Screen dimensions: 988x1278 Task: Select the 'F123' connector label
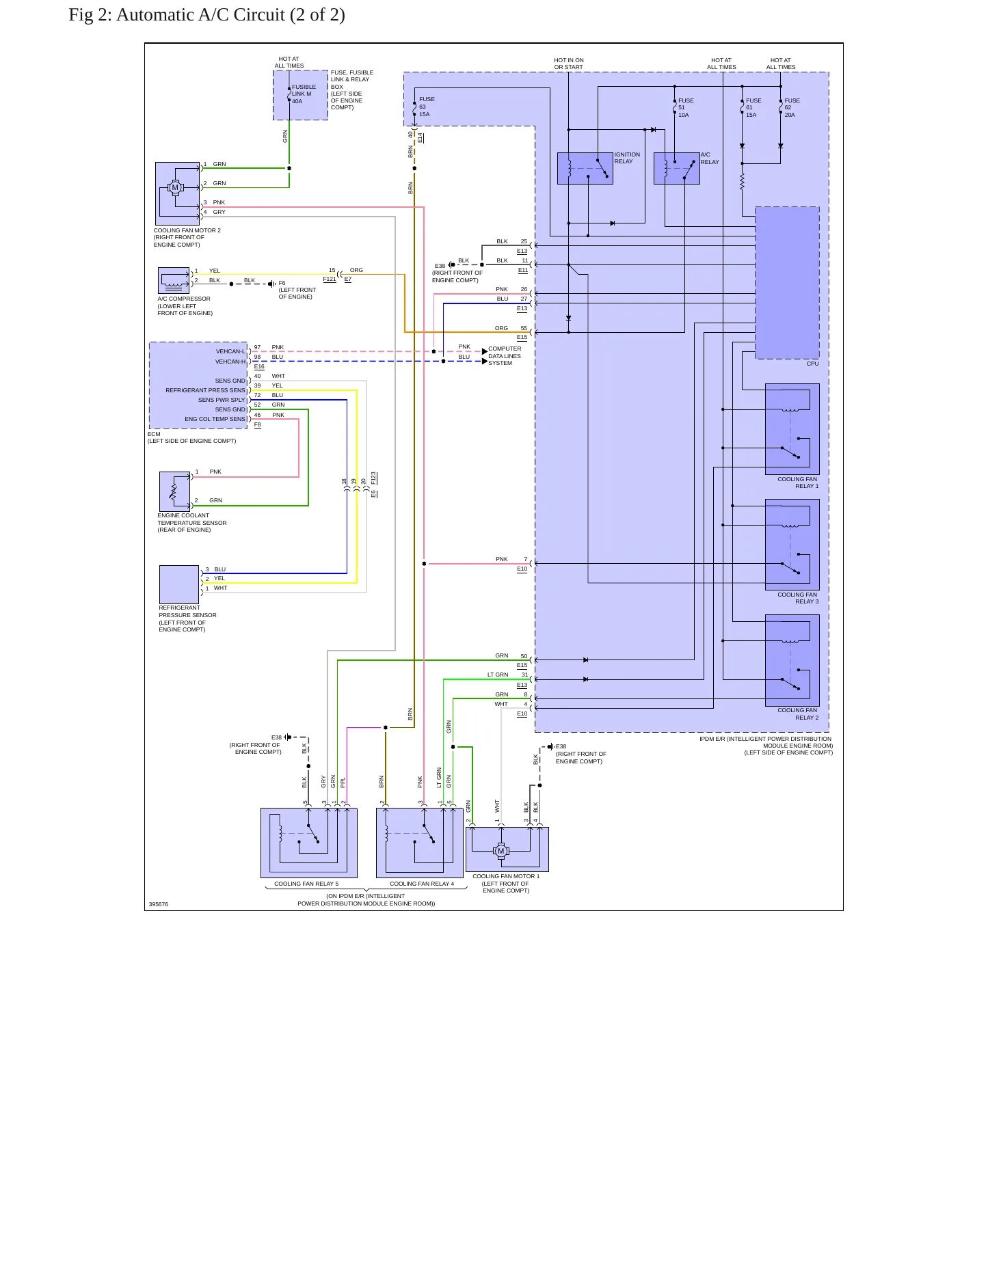pyautogui.click(x=374, y=478)
